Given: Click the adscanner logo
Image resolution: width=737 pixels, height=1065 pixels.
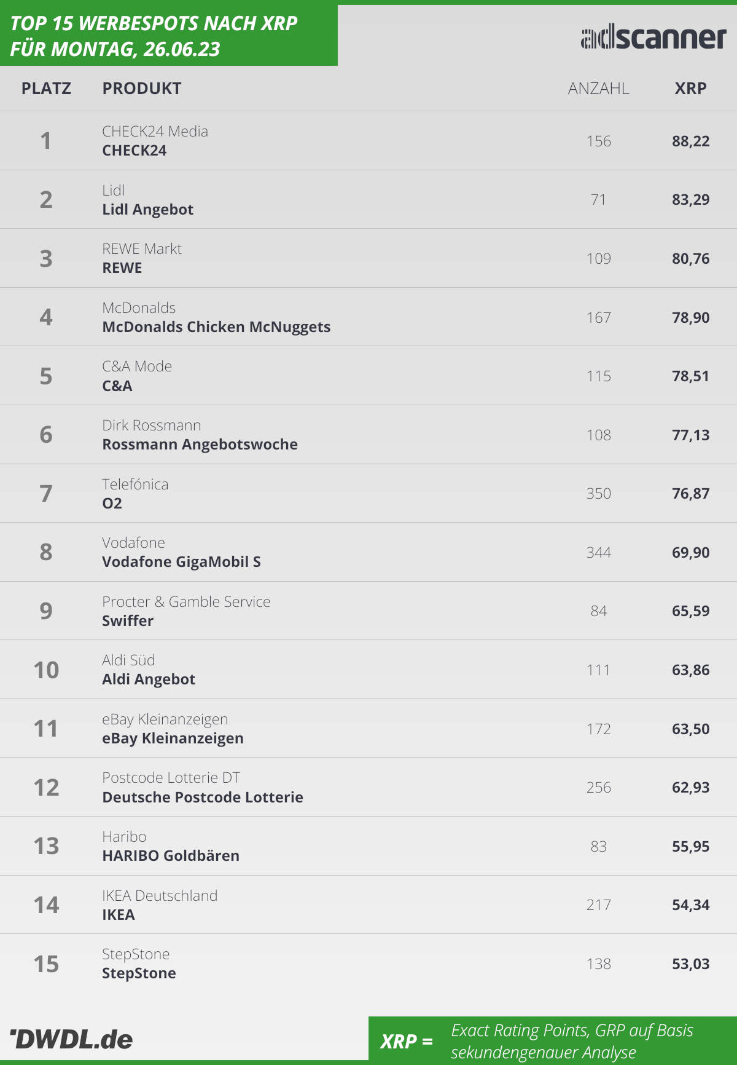Looking at the screenshot, I should click(x=653, y=38).
